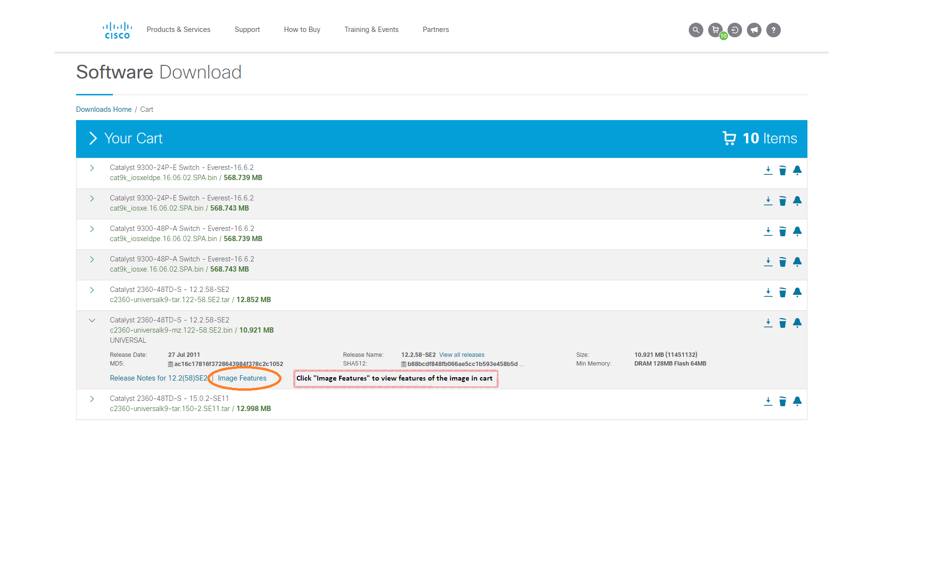Go to Downloads Home breadcrumb
This screenshot has height=581, width=930.
pyautogui.click(x=104, y=109)
